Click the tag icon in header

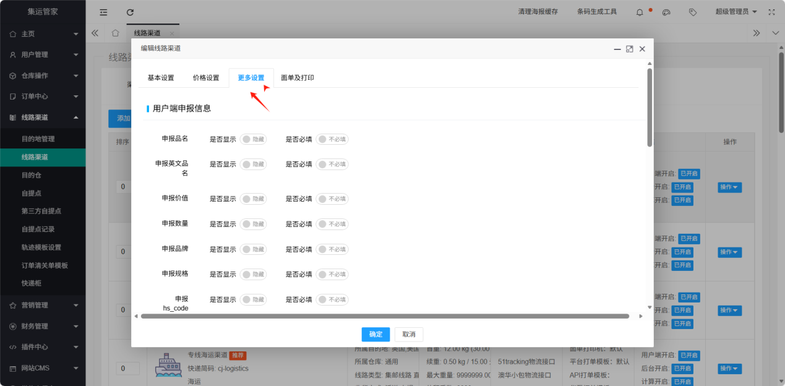(x=693, y=12)
